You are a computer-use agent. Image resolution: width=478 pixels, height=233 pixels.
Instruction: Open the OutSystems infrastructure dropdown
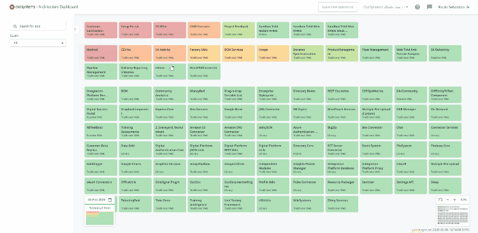click(386, 7)
